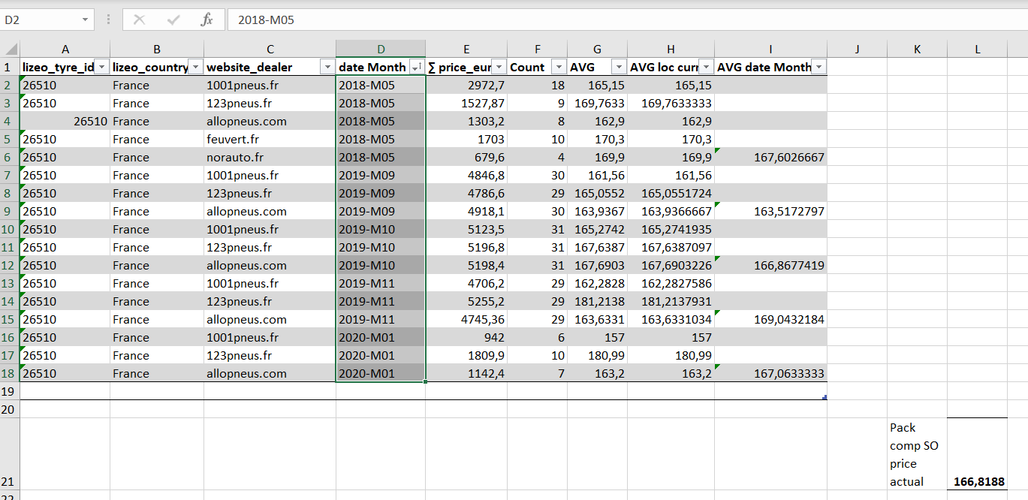Select column D header
The width and height of the screenshot is (1028, 500).
(380, 50)
